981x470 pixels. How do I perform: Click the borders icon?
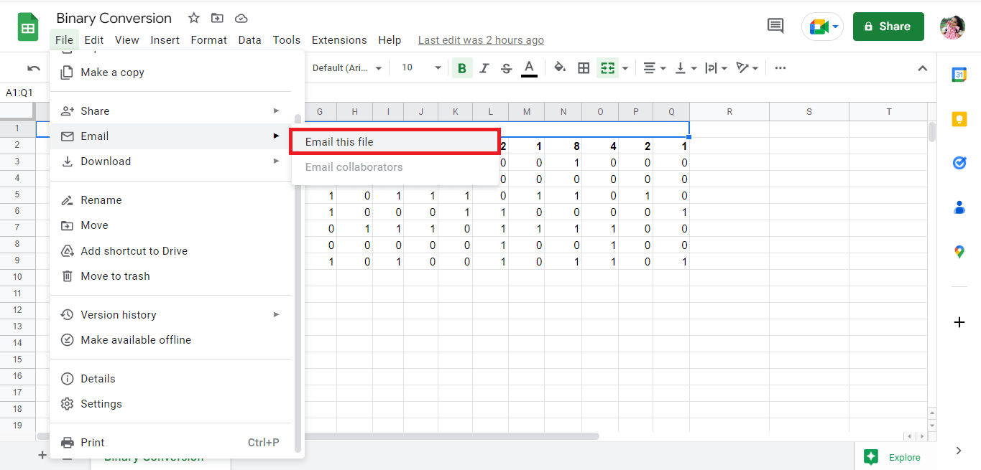[584, 68]
